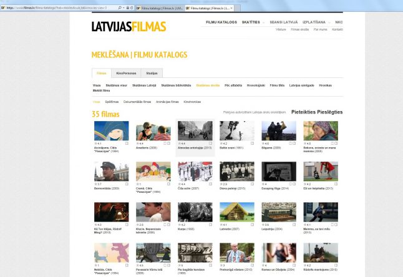403x277 pixels.
Task: Tick the checkbox under the Baltie zvani thumbnail
Action: [251, 143]
